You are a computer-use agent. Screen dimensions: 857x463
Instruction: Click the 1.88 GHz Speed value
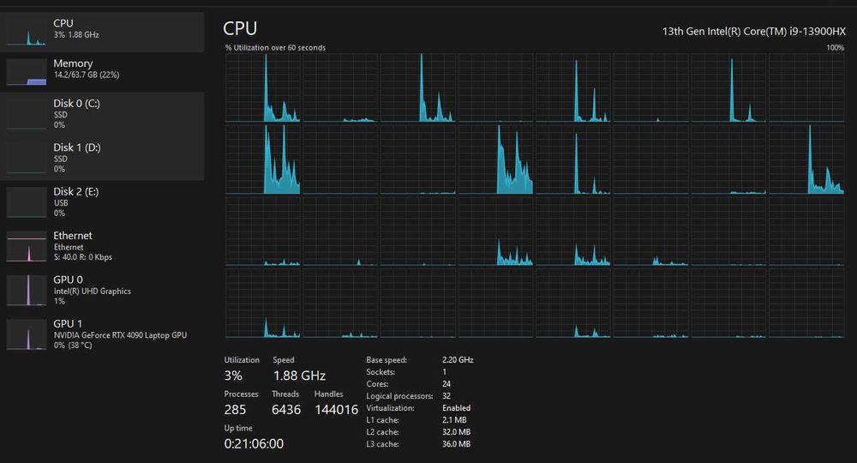[x=299, y=376]
